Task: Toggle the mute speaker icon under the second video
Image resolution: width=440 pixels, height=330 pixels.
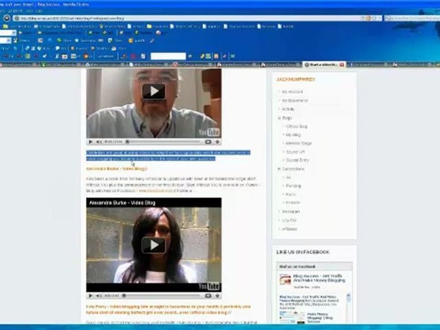Action: (99, 296)
